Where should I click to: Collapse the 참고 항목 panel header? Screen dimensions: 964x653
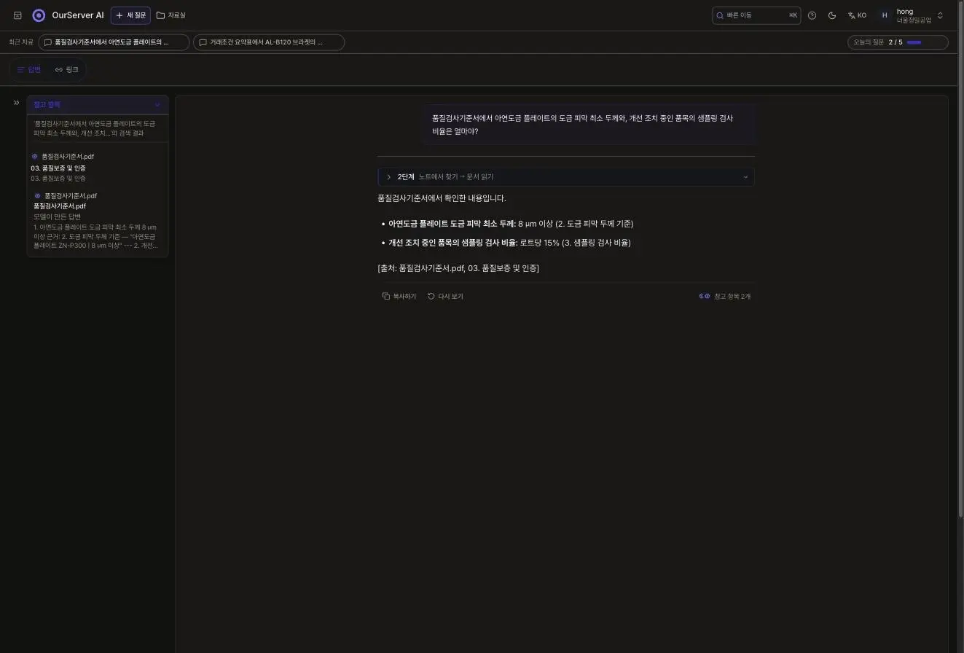tap(98, 104)
